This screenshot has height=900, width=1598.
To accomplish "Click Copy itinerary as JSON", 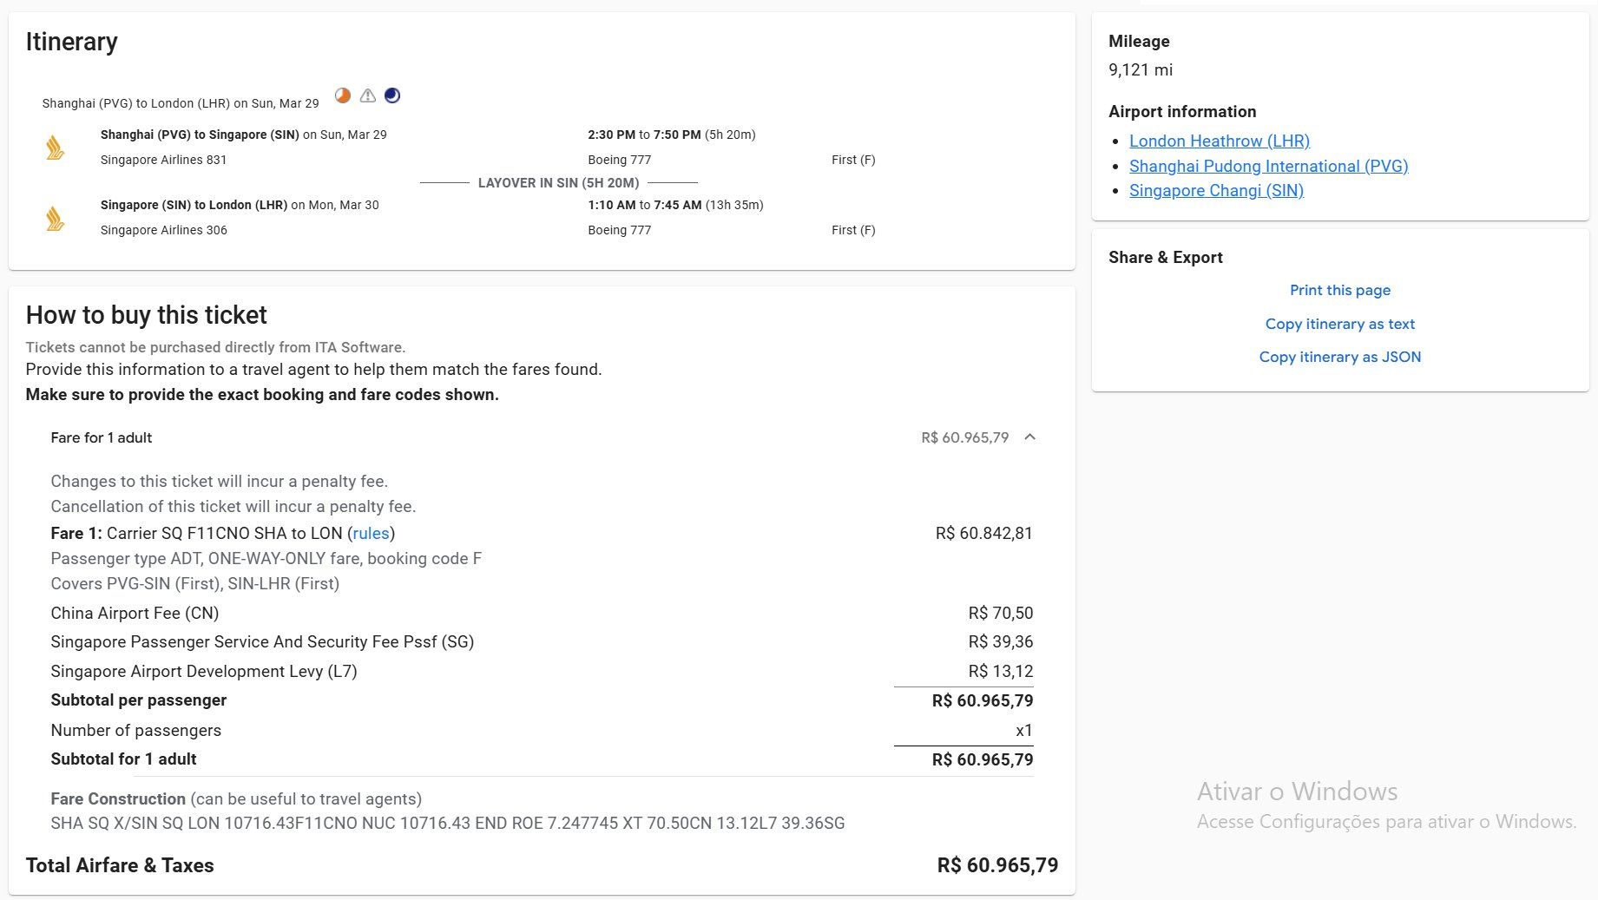I will click(x=1339, y=357).
